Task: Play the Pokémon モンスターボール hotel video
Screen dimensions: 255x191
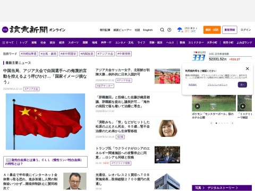Action: click(x=197, y=106)
